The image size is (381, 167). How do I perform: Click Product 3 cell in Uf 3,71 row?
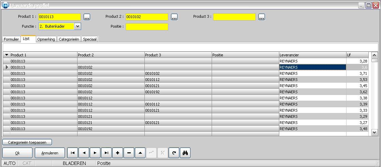pyautogui.click(x=178, y=73)
